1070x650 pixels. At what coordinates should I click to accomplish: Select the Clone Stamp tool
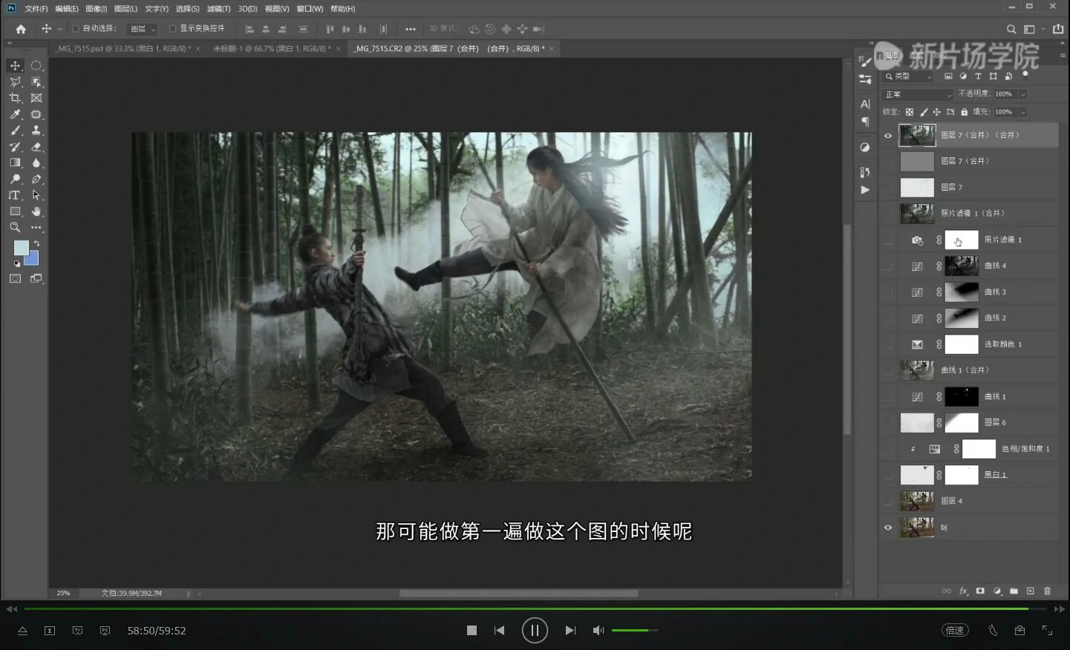[x=36, y=131]
